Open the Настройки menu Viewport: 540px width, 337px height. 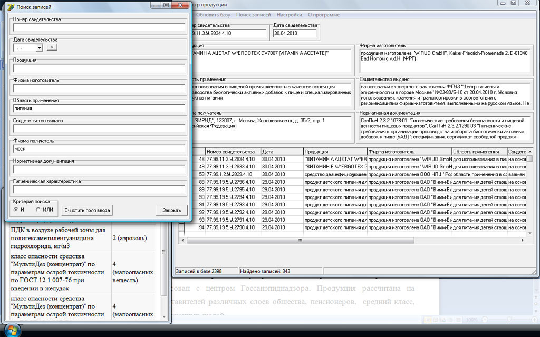(x=290, y=15)
